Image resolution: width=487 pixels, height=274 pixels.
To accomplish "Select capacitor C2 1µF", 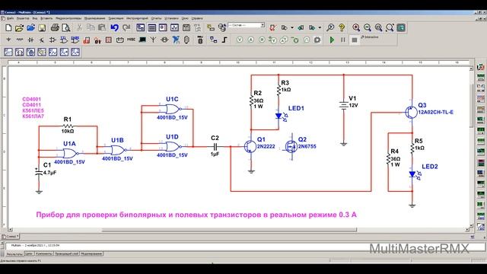I will point(215,146).
